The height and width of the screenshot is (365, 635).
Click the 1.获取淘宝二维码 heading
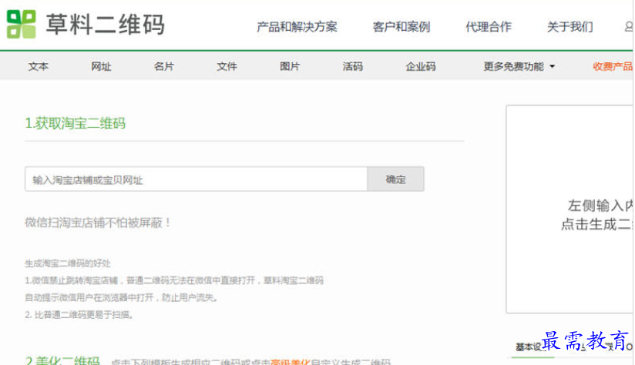[x=76, y=123]
